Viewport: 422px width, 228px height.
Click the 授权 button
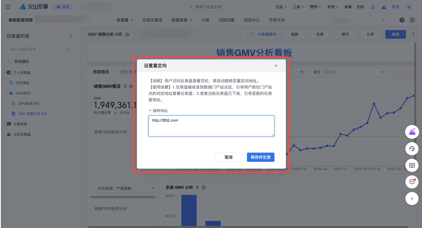345,34
